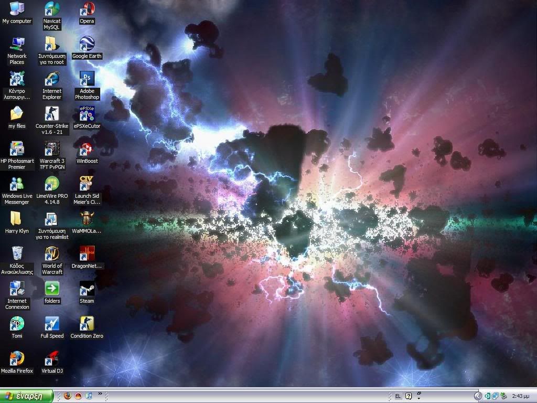Click the World of Warcraft icon
Screen dimensions: 537x403
pyautogui.click(x=52, y=254)
